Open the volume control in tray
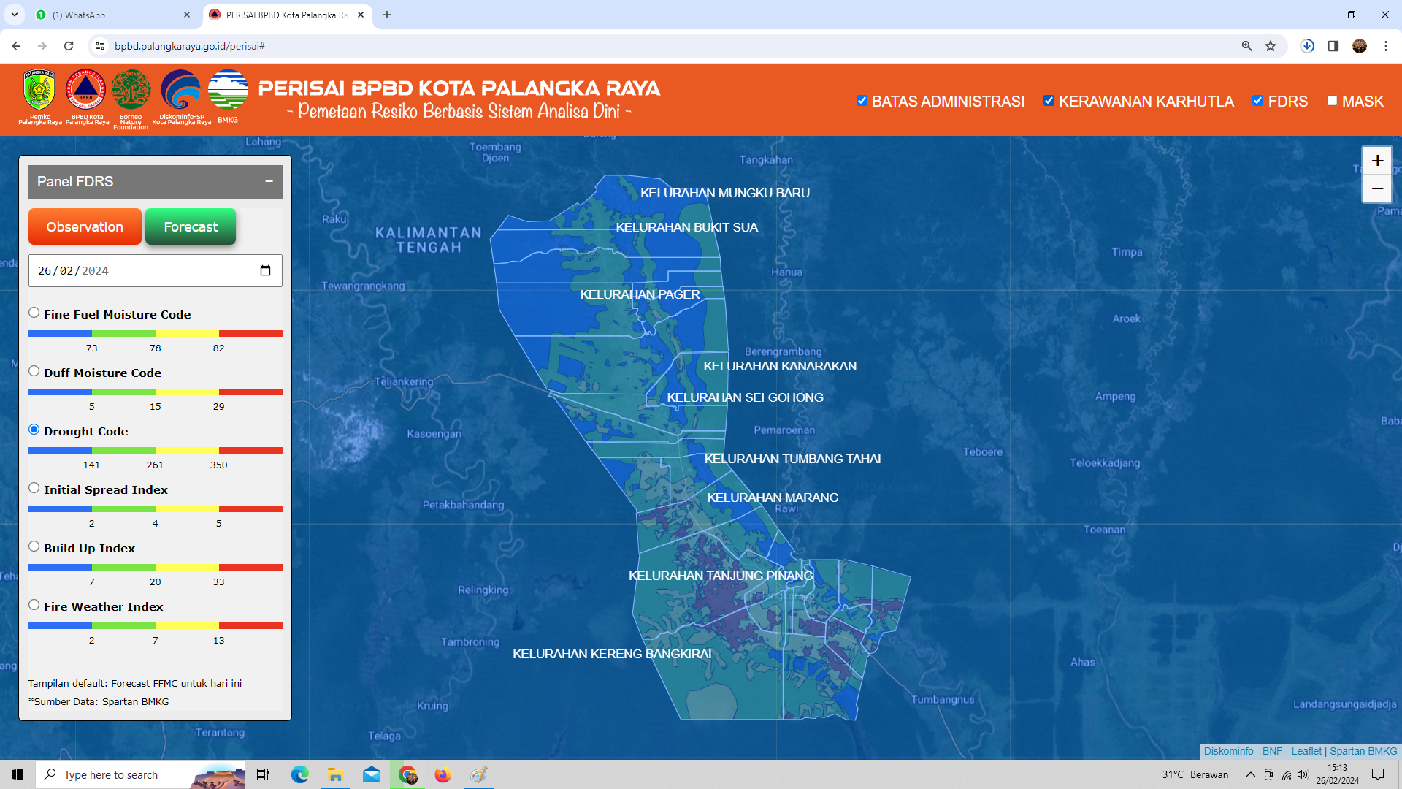 click(x=1303, y=774)
